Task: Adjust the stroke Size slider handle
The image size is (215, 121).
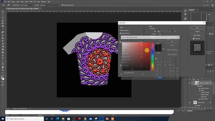Action: point(159,32)
